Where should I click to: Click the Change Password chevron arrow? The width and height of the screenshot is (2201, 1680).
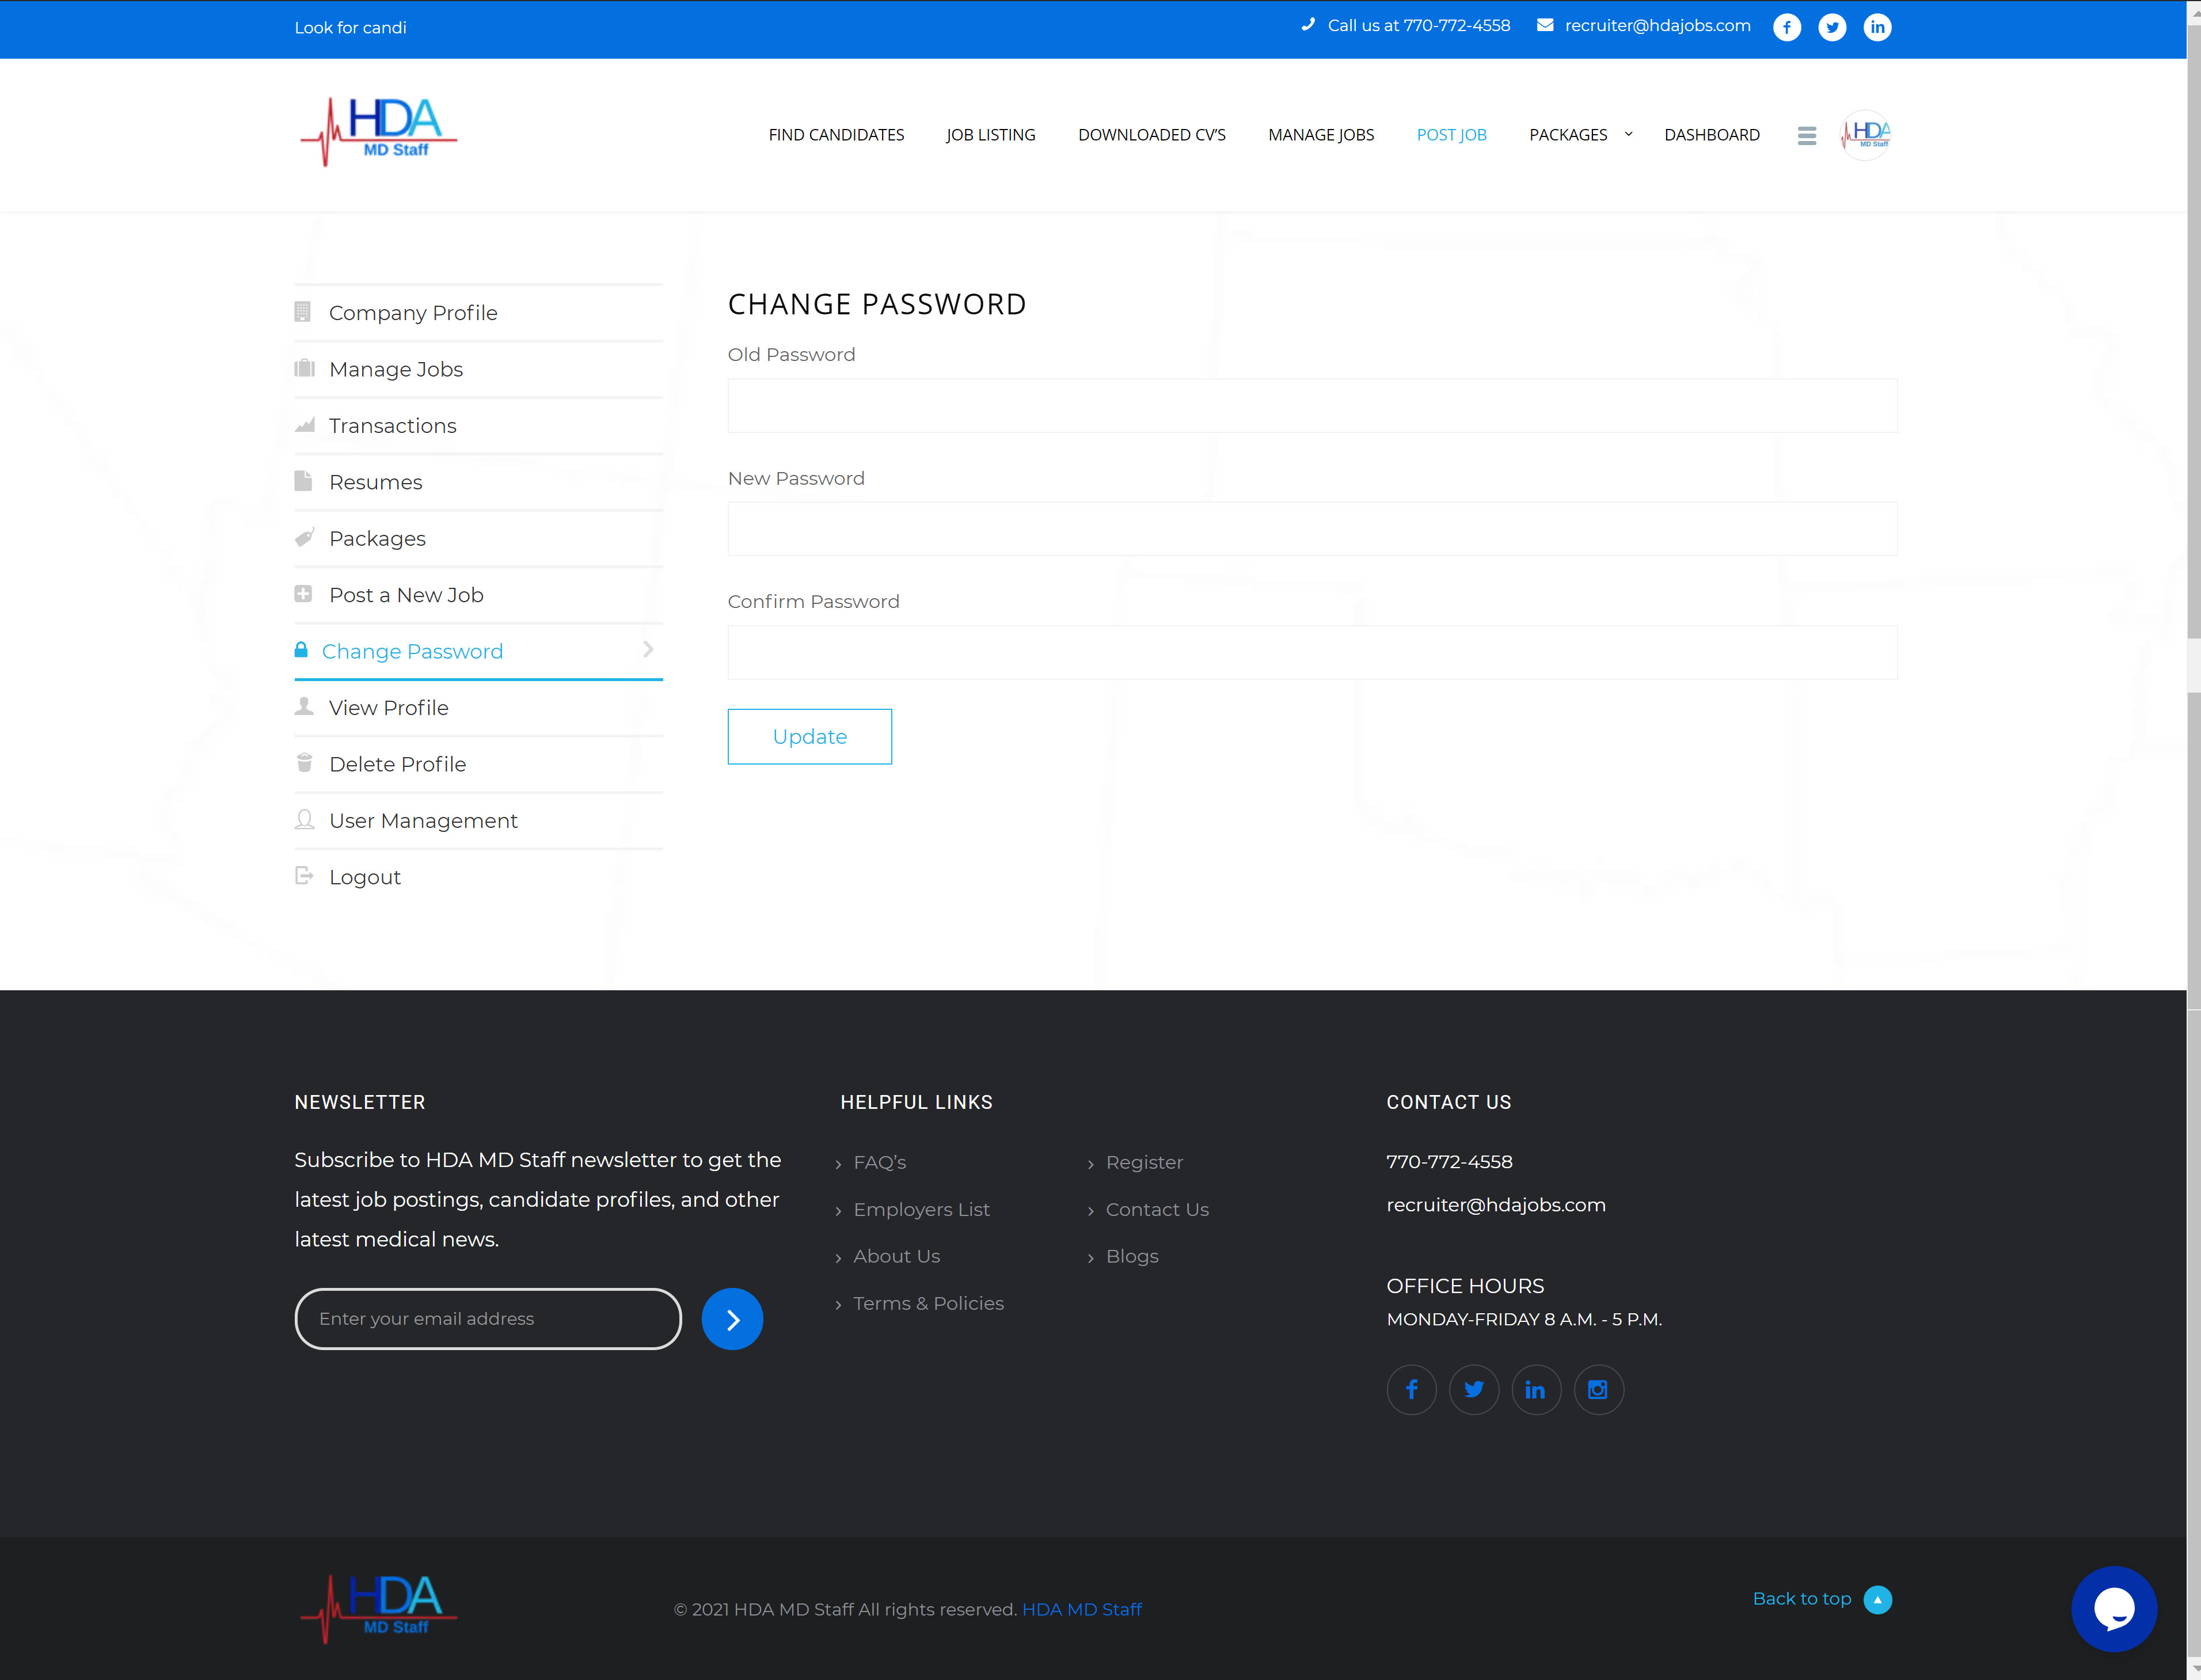tap(648, 649)
